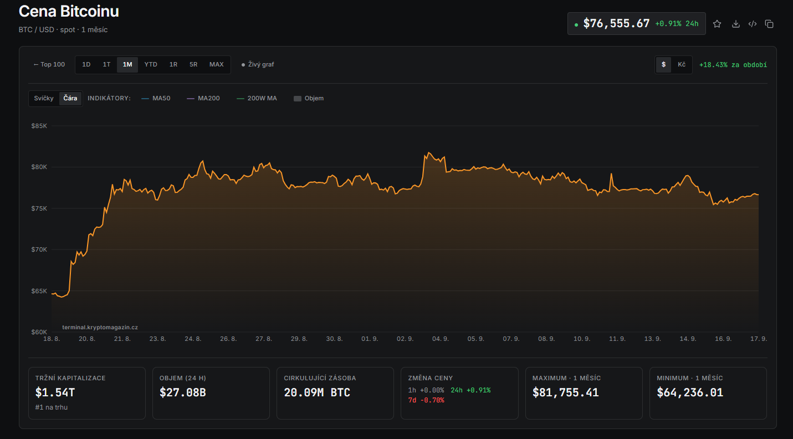Select the 5R time range

[x=193, y=64]
